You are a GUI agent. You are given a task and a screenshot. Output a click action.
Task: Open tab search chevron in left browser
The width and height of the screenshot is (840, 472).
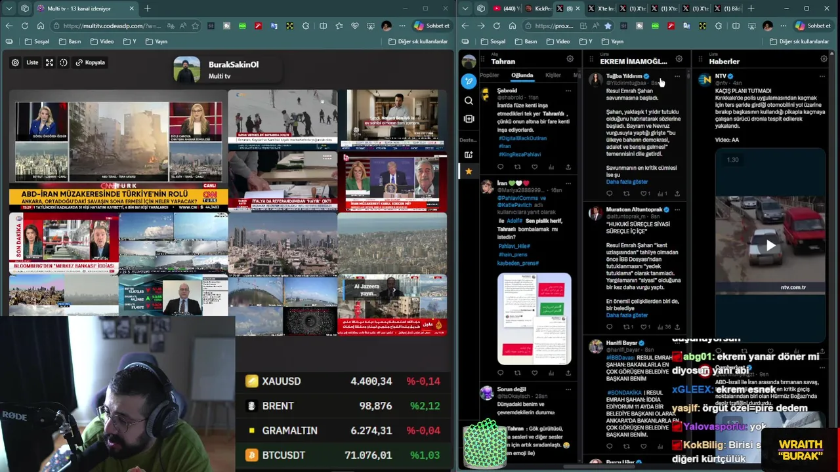pos(9,9)
